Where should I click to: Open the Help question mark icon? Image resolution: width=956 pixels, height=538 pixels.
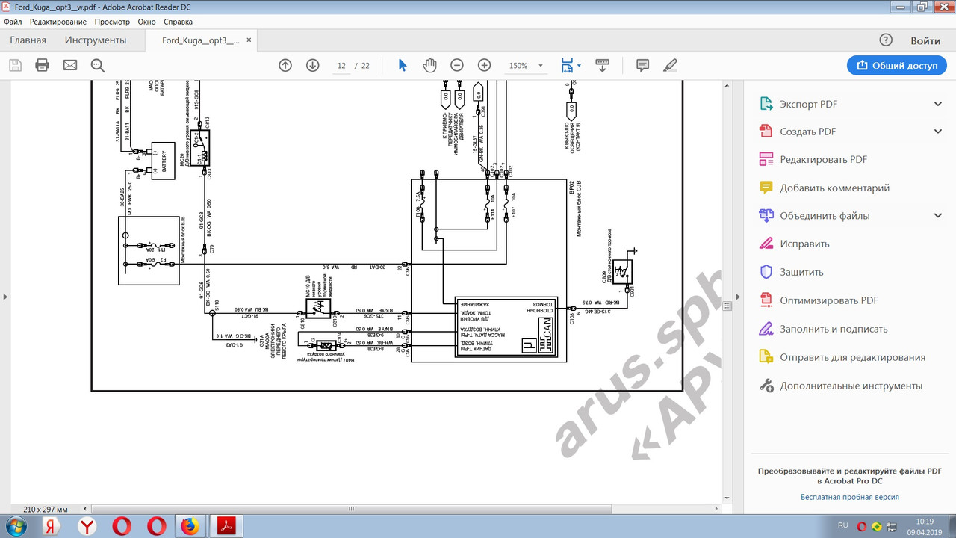[886, 40]
